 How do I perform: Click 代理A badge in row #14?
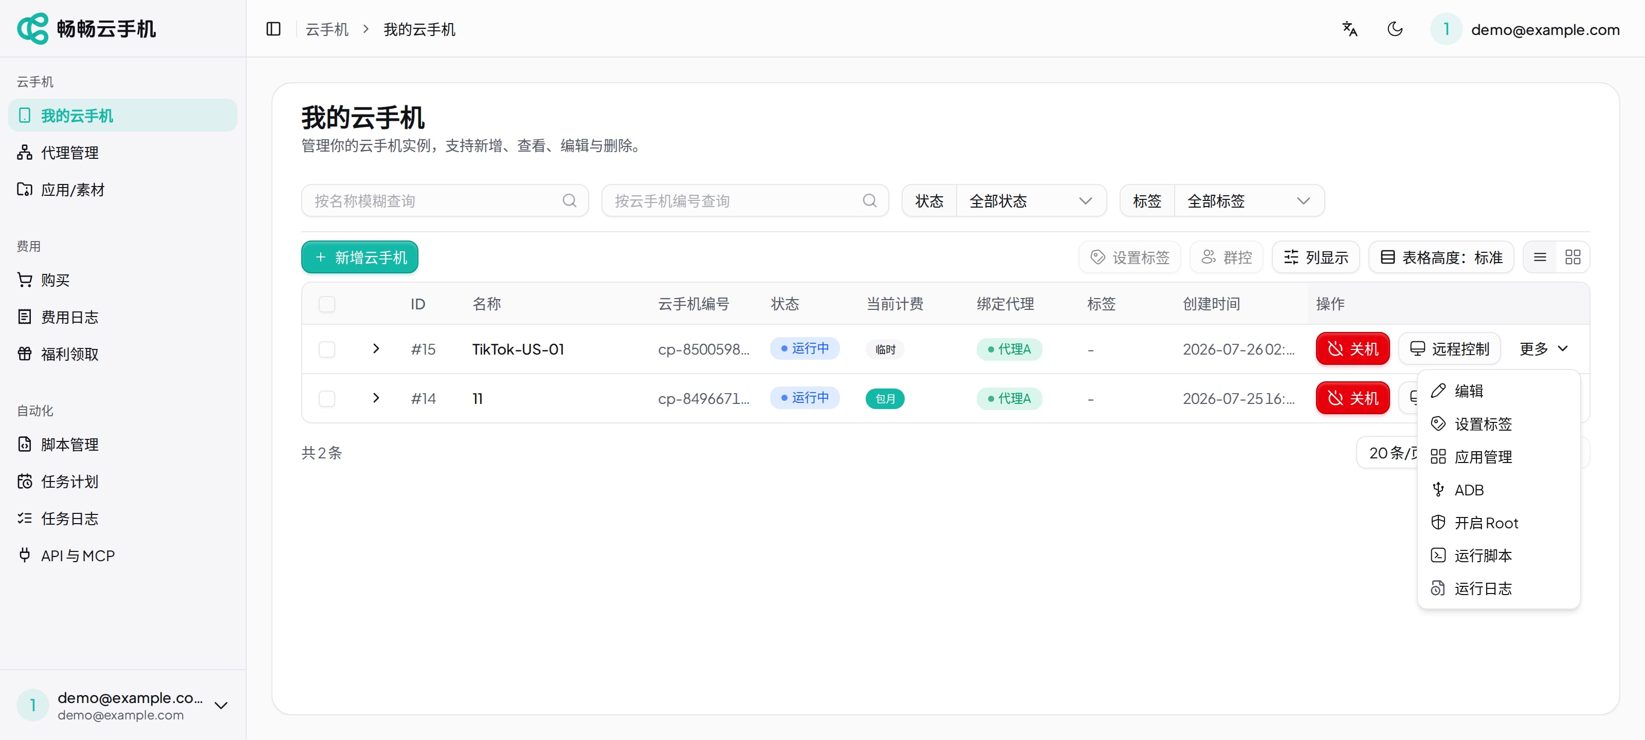coord(1009,398)
